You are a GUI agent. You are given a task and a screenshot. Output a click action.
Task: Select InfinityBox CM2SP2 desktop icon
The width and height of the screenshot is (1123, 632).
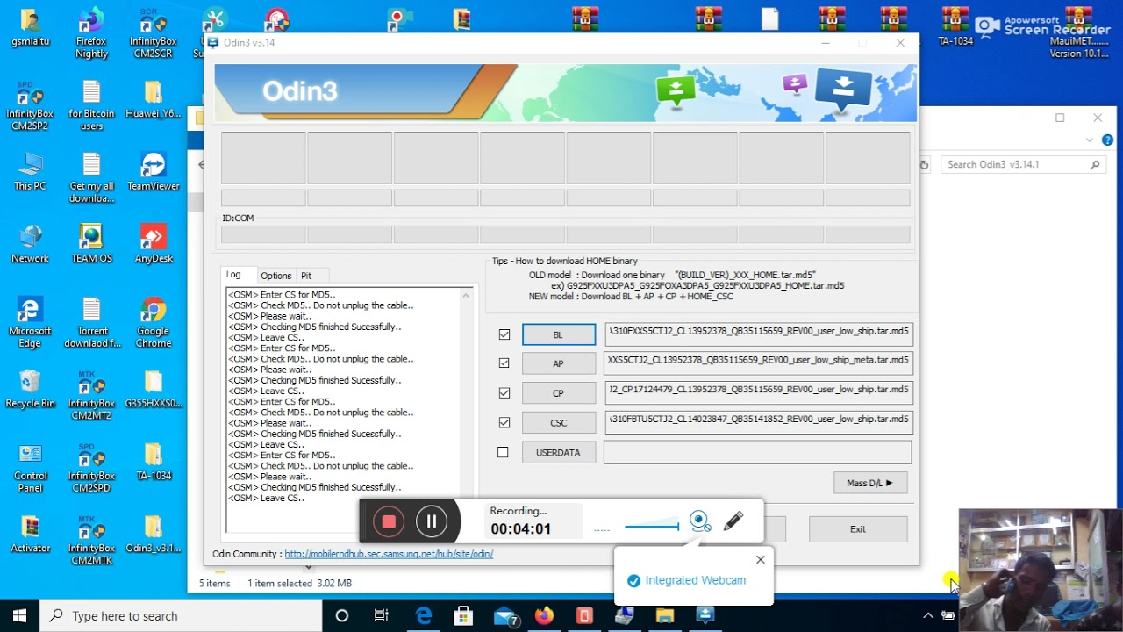pyautogui.click(x=30, y=107)
